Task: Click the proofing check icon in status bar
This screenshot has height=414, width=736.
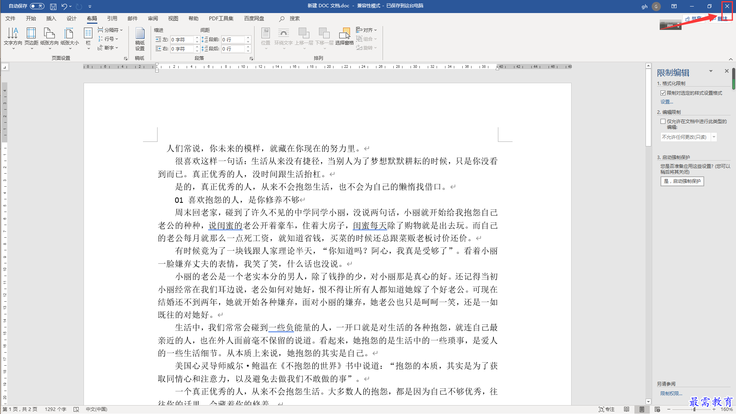Action: [76, 409]
